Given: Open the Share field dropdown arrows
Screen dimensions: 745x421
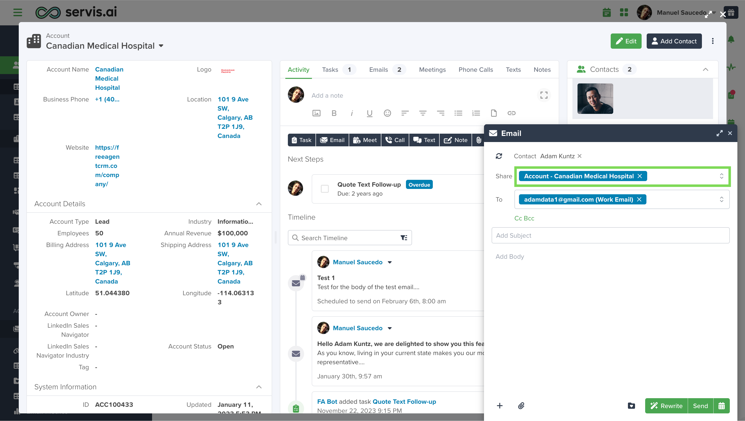Looking at the screenshot, I should pos(722,176).
